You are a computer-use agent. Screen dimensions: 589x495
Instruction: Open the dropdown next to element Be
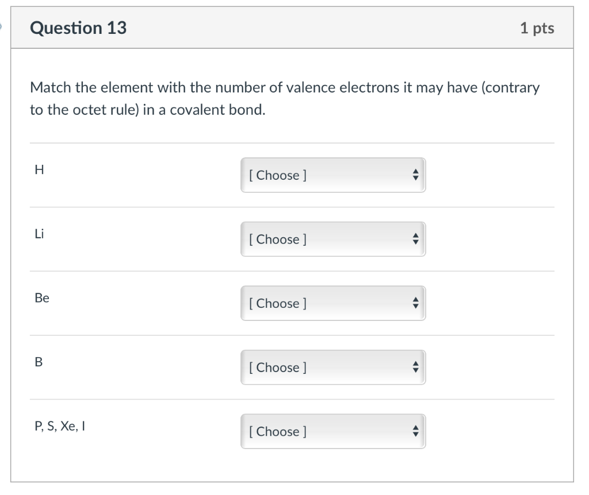pos(332,304)
